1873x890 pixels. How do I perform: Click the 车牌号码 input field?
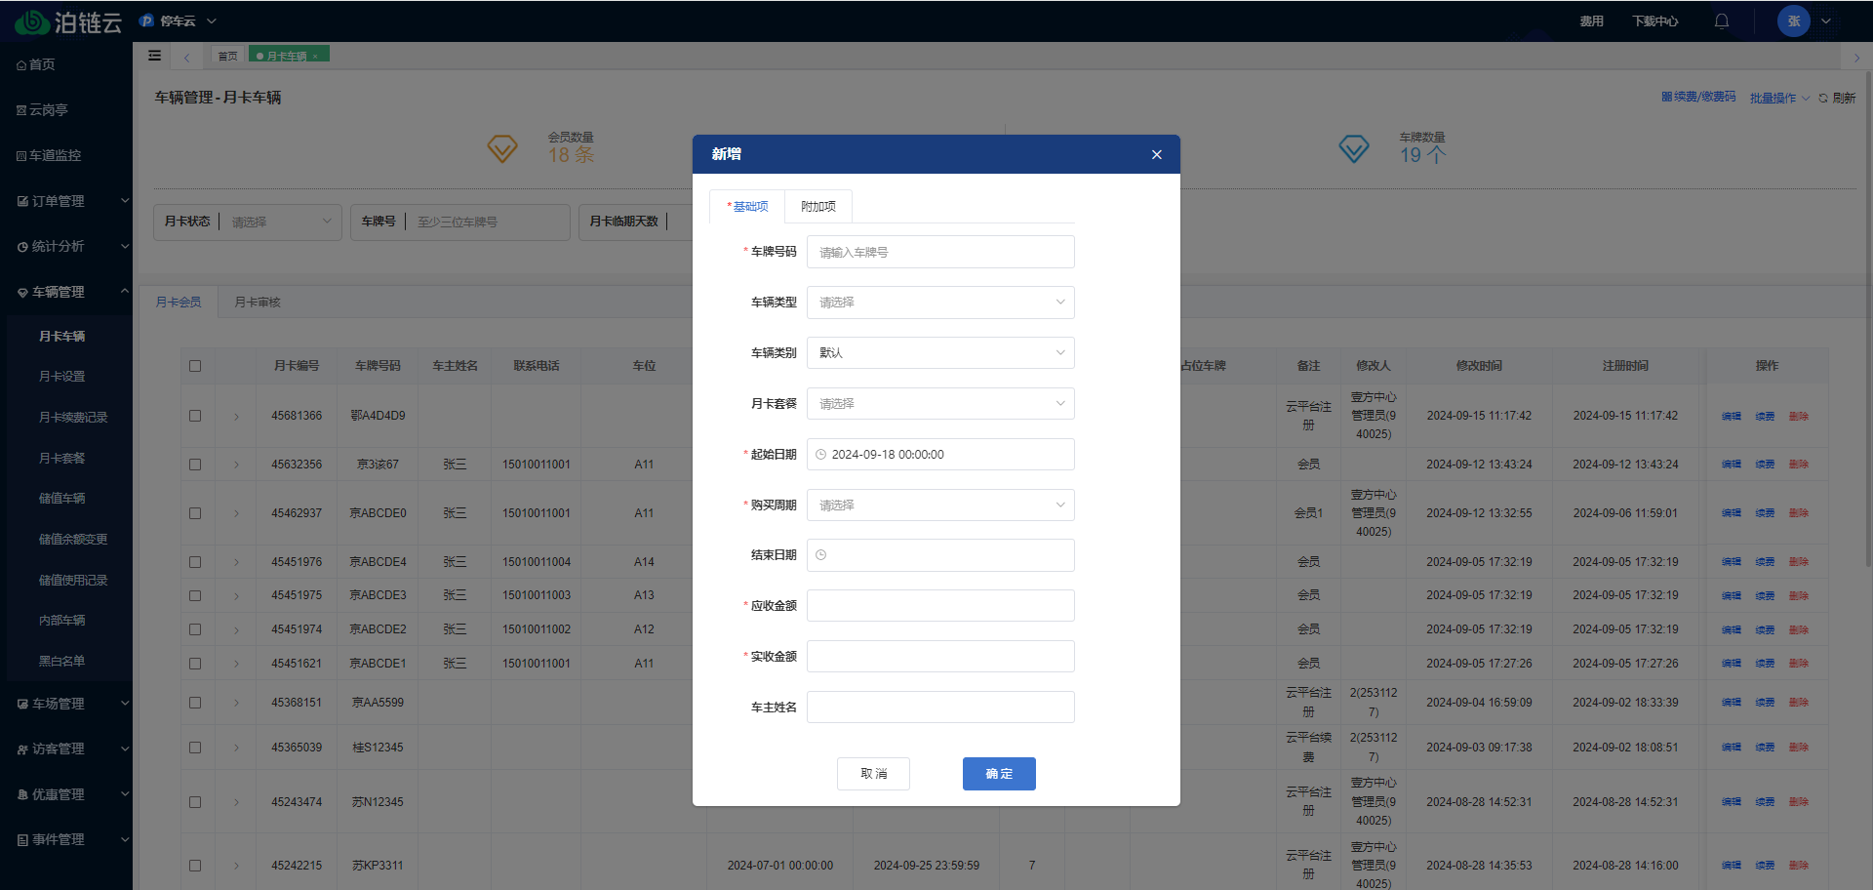click(x=940, y=252)
